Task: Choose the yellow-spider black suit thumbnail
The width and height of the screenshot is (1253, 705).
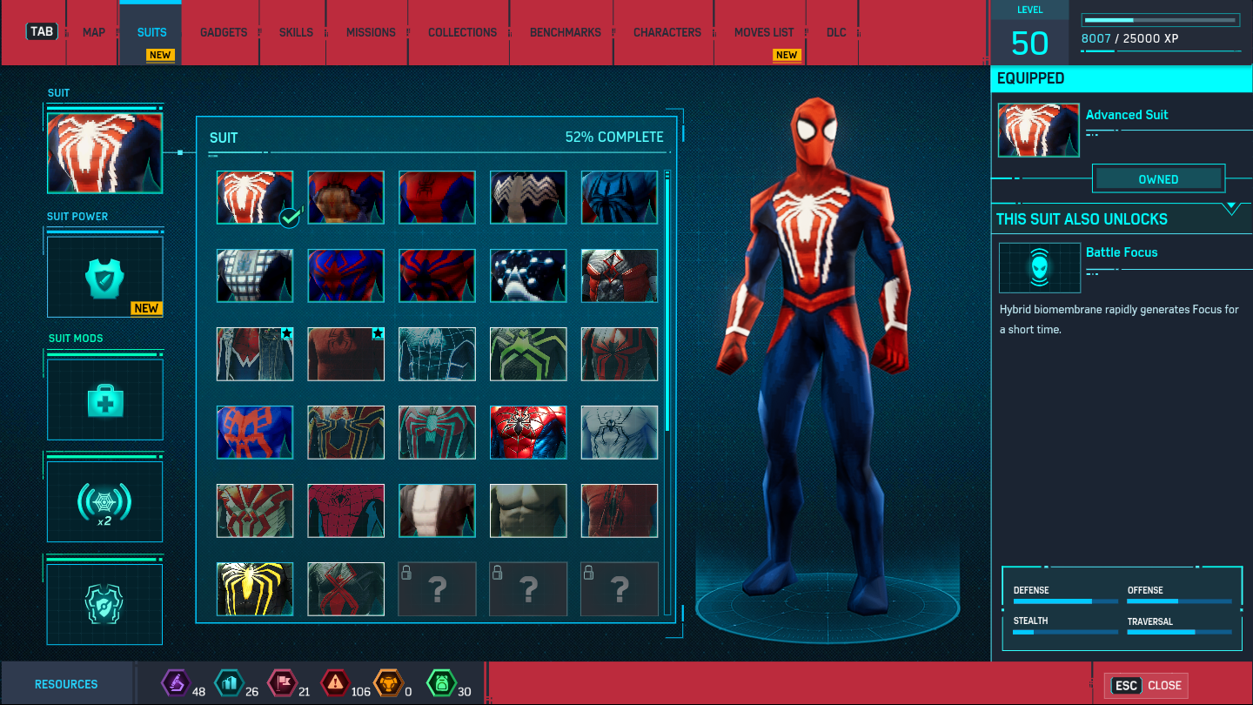Action: tap(254, 589)
